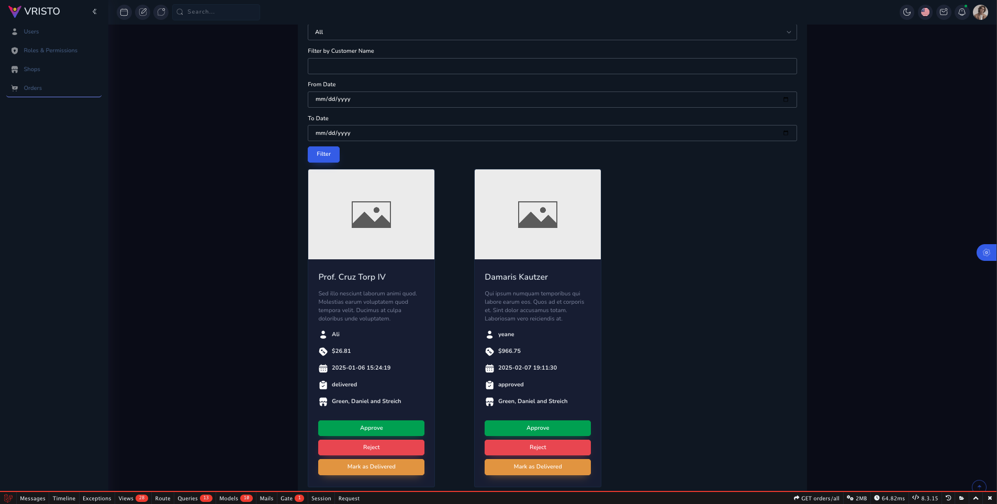Viewport: 997px width, 504px height.
Task: Click the status clipboard icon beside delivered
Action: point(323,385)
